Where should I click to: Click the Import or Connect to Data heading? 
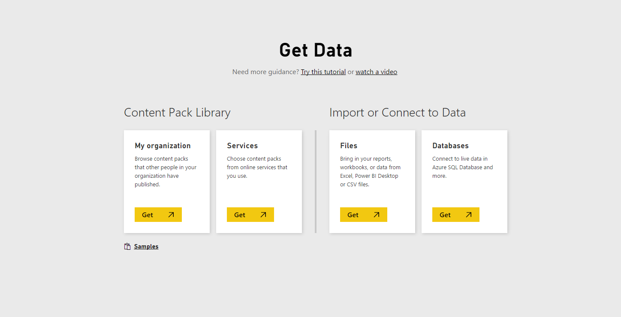pos(397,112)
